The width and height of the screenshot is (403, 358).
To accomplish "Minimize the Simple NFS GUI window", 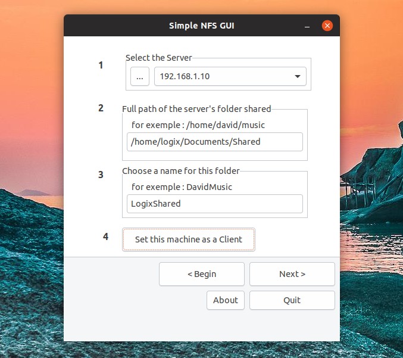I will tap(307, 26).
